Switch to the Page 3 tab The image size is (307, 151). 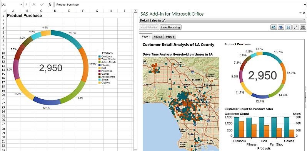tap(170, 36)
